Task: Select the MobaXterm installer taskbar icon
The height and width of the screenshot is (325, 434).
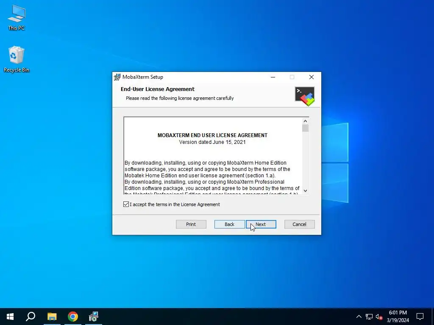Action: click(x=94, y=317)
